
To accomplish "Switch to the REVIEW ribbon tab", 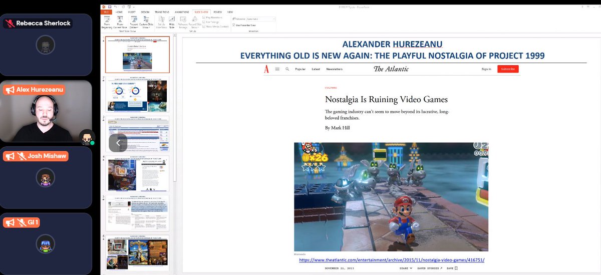I will pyautogui.click(x=218, y=12).
